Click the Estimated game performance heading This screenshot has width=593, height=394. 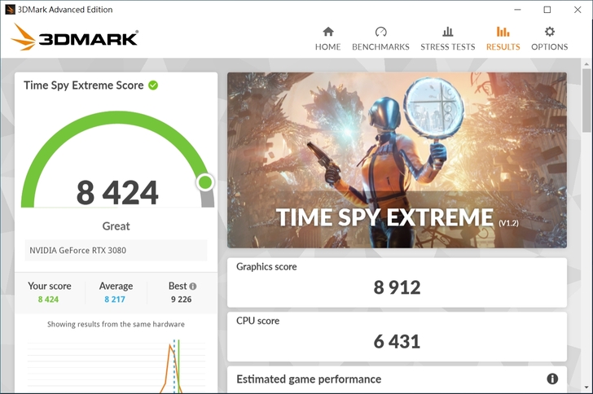coord(309,379)
